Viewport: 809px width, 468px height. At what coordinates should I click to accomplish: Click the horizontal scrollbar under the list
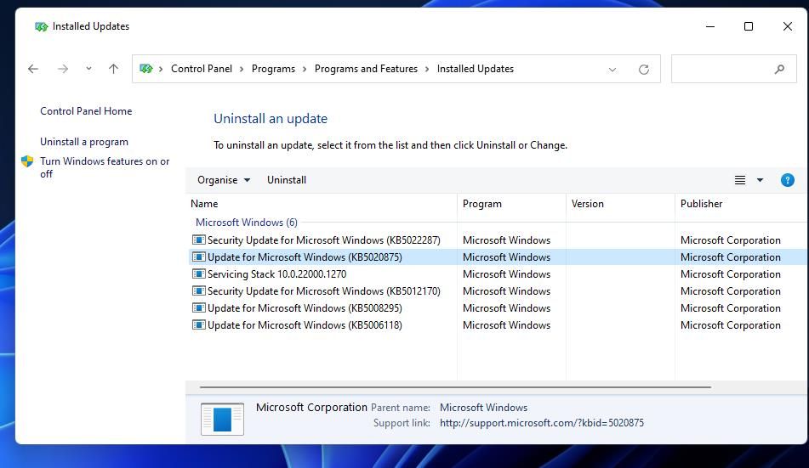[455, 387]
